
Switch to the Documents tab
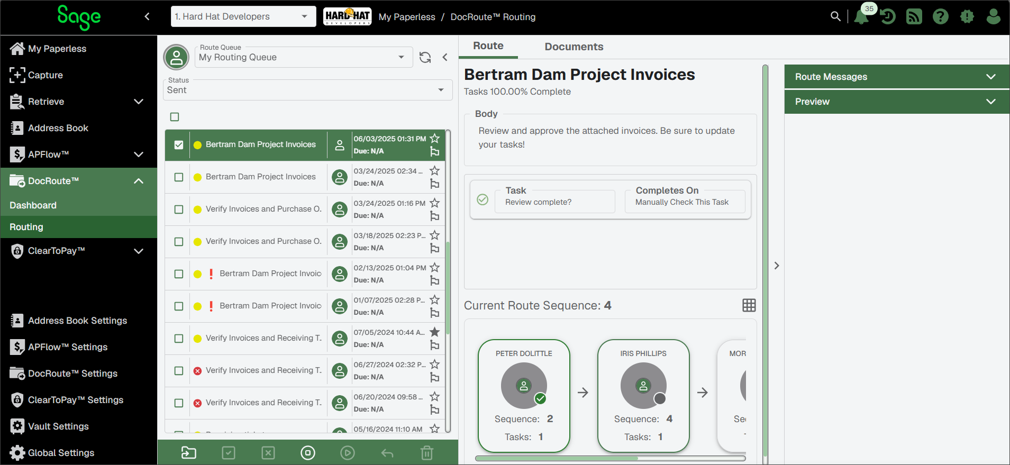click(x=574, y=47)
